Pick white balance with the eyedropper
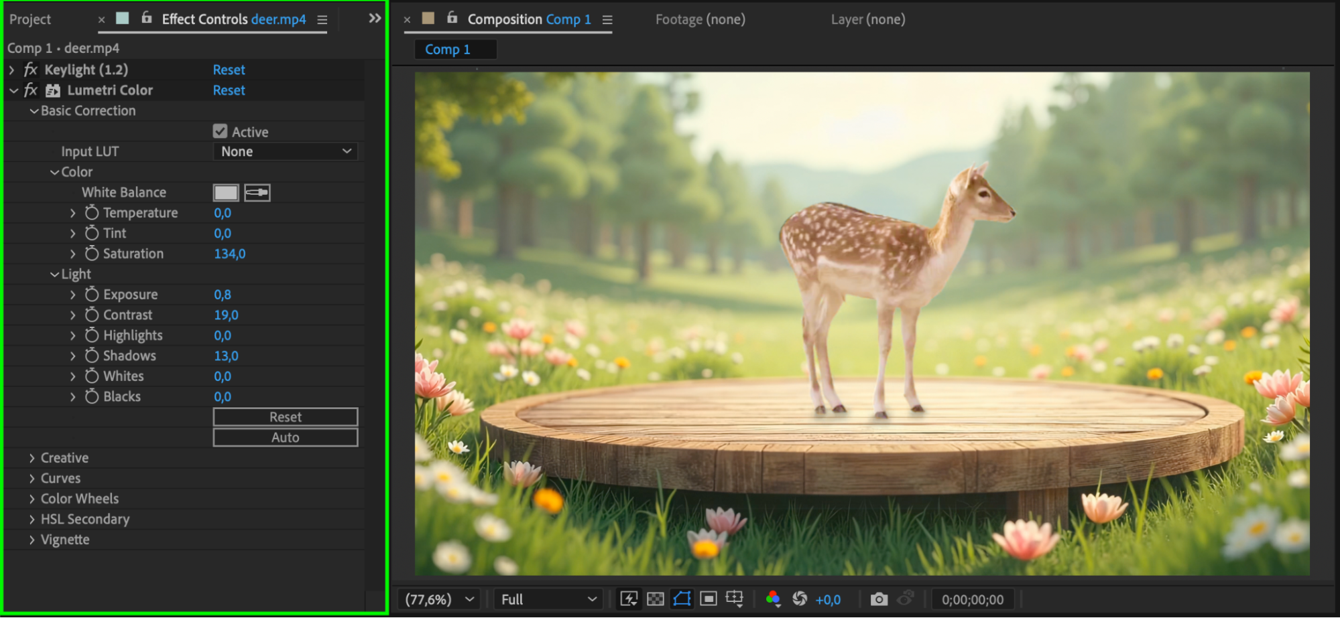 click(x=257, y=193)
